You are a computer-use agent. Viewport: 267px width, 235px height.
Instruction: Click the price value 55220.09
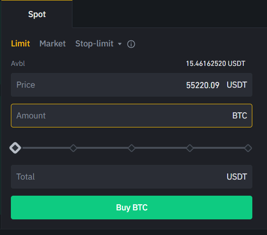point(203,85)
